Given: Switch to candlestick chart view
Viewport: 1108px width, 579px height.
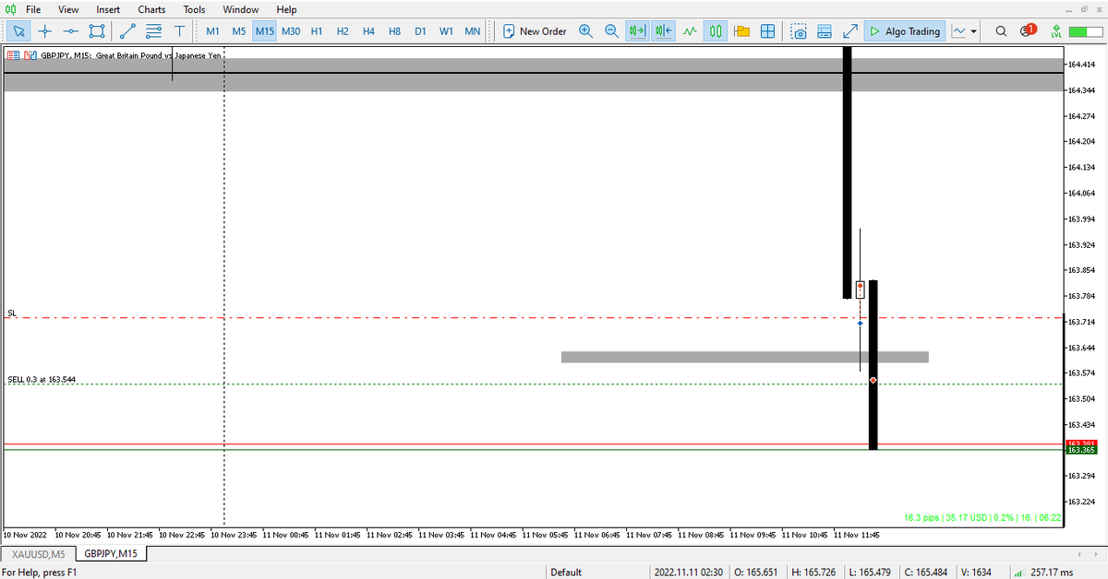Looking at the screenshot, I should (716, 30).
